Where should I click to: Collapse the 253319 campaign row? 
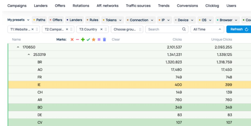point(29,55)
